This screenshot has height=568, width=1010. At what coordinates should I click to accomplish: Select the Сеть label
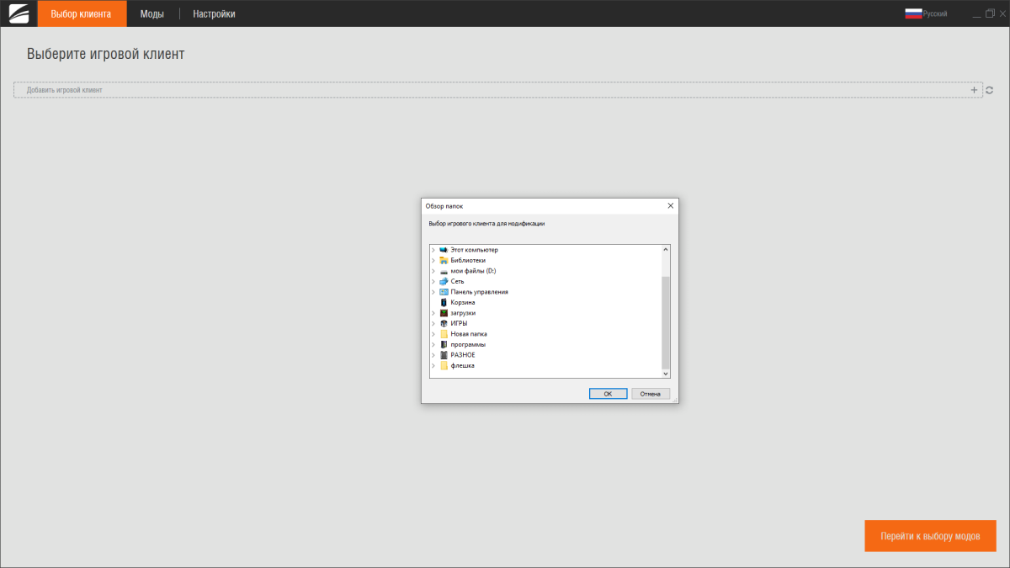pyautogui.click(x=457, y=281)
